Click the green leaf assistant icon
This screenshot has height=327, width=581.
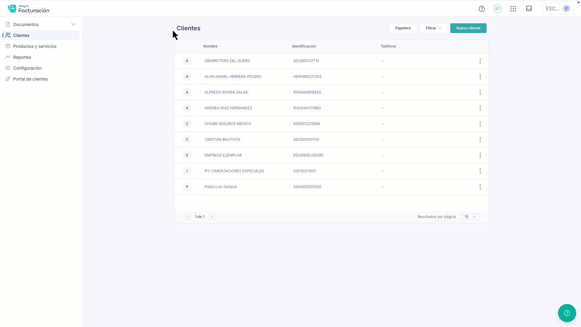point(497,9)
